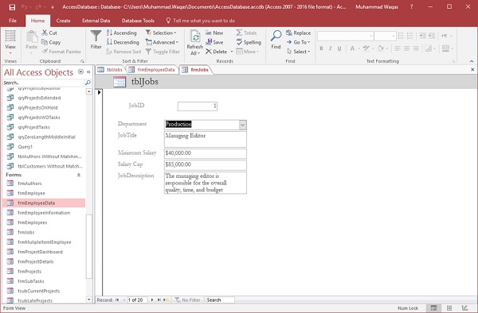The height and width of the screenshot is (313, 478).
Task: Click the Minimum Salary field
Action: click(x=206, y=153)
